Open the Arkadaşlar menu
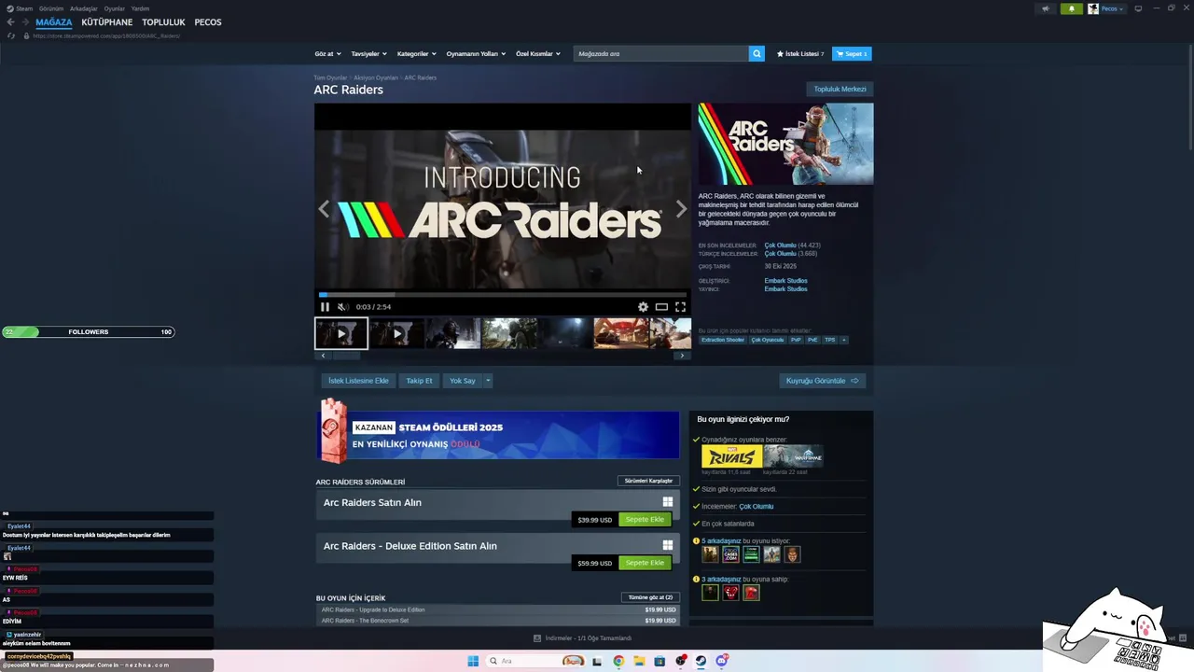1194x672 pixels. pyautogui.click(x=84, y=8)
